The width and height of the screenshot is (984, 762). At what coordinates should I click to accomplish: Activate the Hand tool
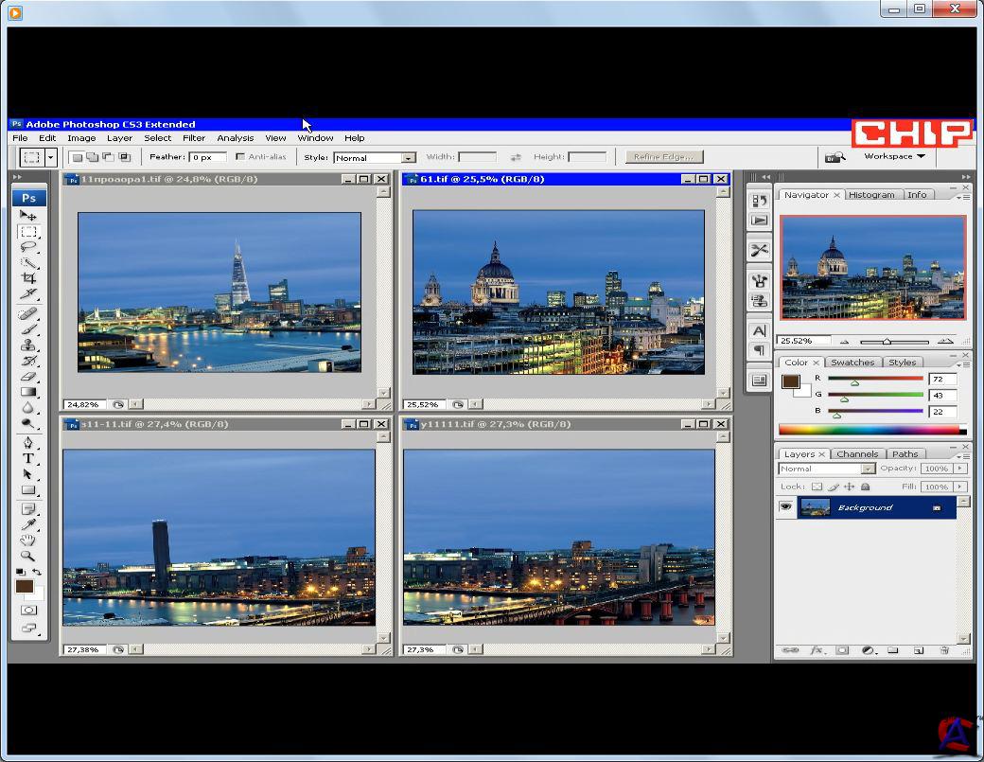tap(28, 540)
